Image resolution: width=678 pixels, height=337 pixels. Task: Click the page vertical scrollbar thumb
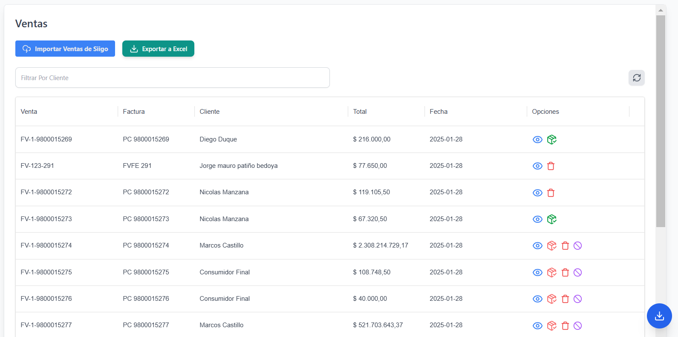click(661, 121)
